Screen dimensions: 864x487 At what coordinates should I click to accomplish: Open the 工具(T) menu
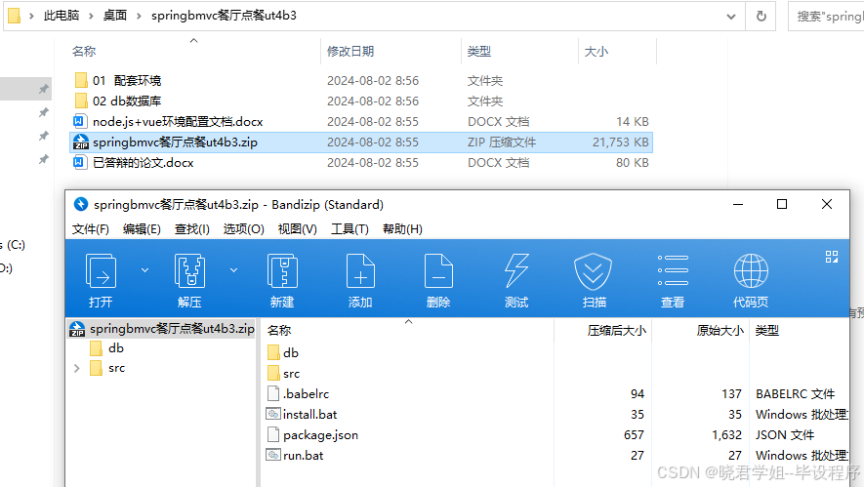click(x=350, y=228)
